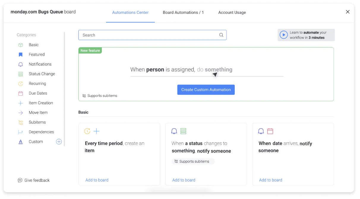This screenshot has height=199, width=360.
Task: Click the Due Dates calendar icon
Action: tap(20, 93)
